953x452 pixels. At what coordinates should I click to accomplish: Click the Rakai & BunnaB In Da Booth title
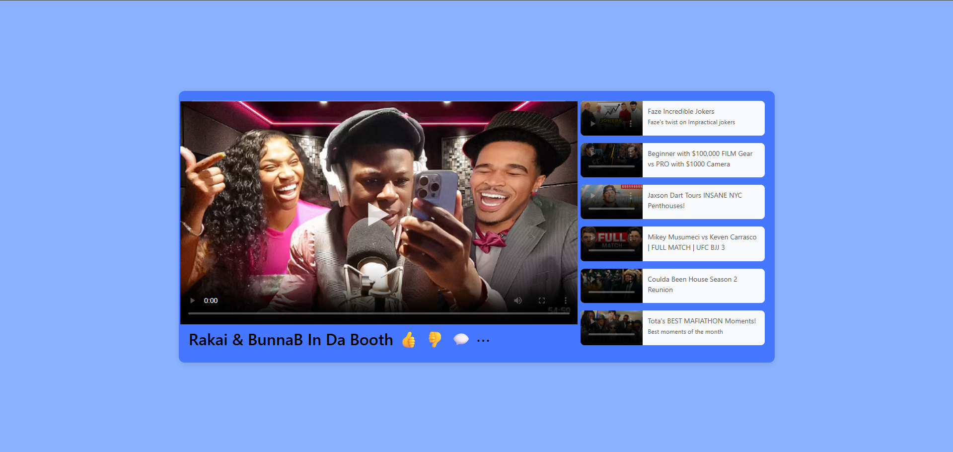coord(291,340)
